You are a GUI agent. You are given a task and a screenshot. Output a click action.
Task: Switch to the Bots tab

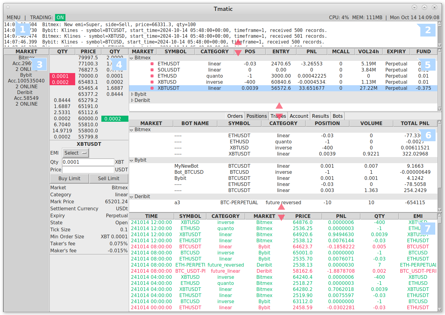coord(338,116)
